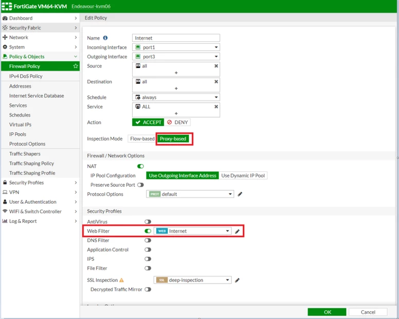Viewport: 399px width, 319px height.
Task: Click the VPN laptop icon
Action: [5, 192]
